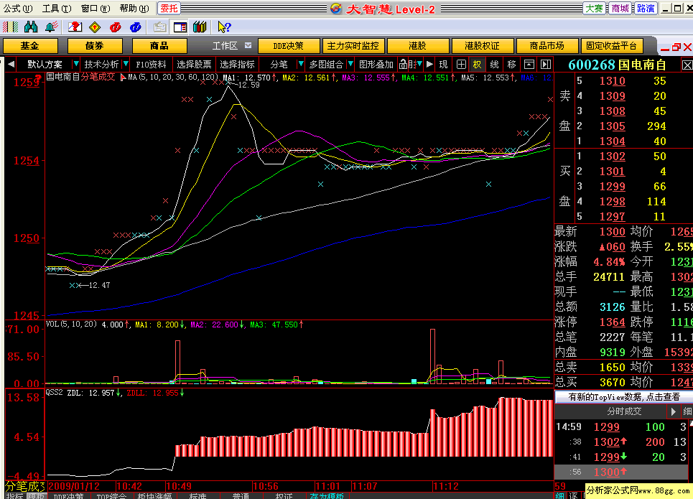
Task: Click 选择股票 button
Action: [x=194, y=65]
